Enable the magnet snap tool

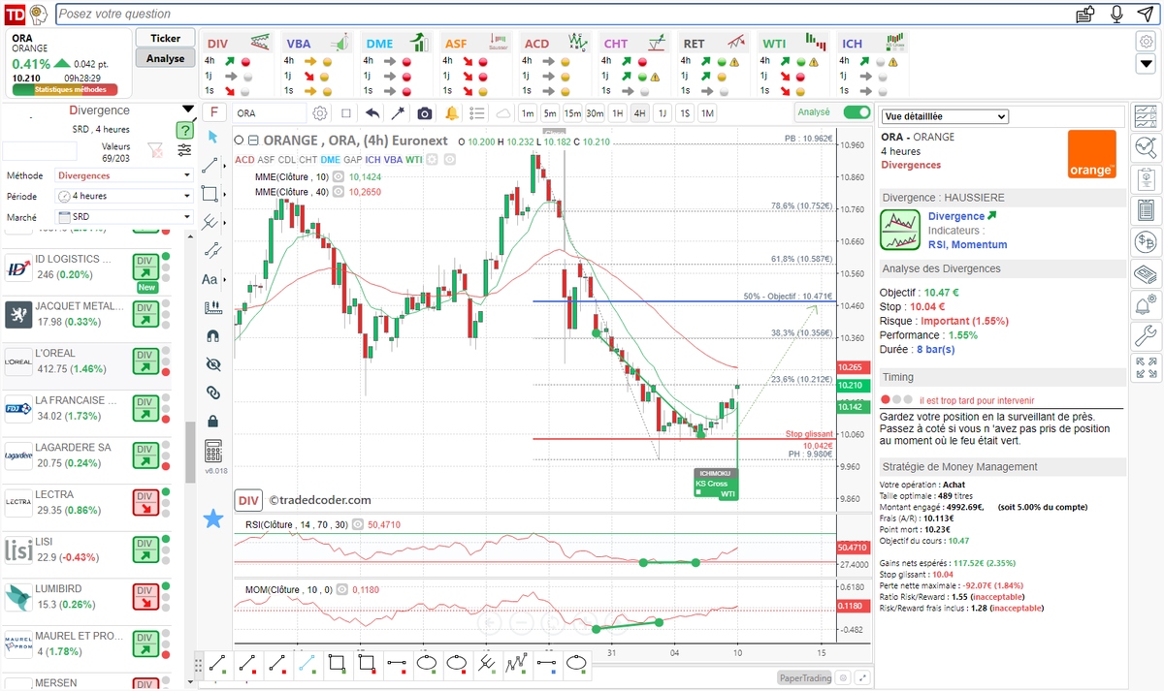(x=213, y=336)
